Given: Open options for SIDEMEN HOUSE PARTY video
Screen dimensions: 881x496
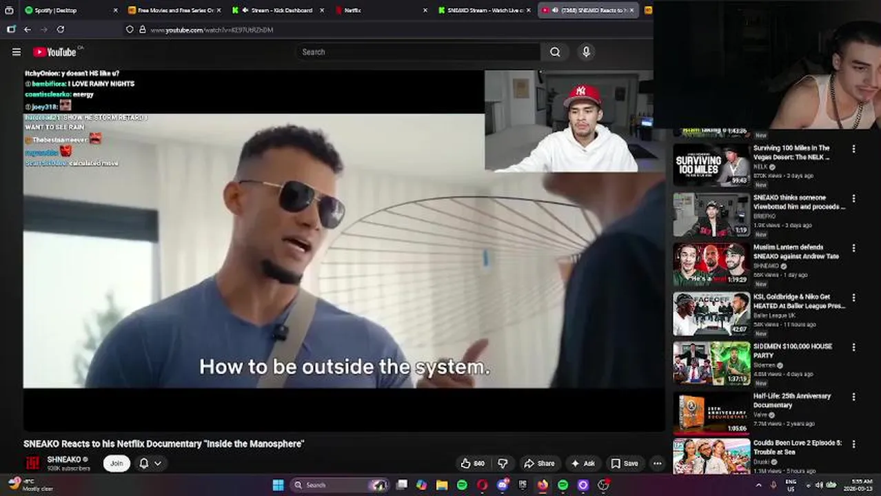Looking at the screenshot, I should (853, 347).
